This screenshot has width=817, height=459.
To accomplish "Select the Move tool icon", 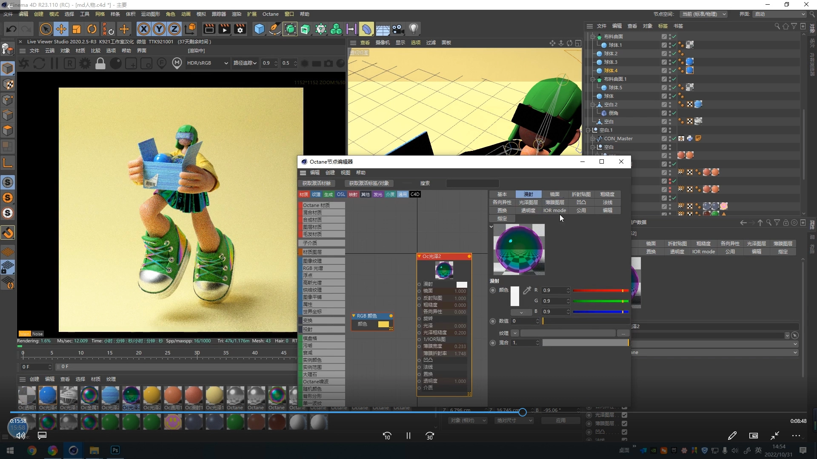I will [61, 29].
